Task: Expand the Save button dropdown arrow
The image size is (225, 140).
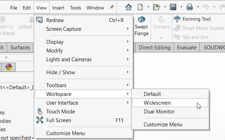Action: 181,7
